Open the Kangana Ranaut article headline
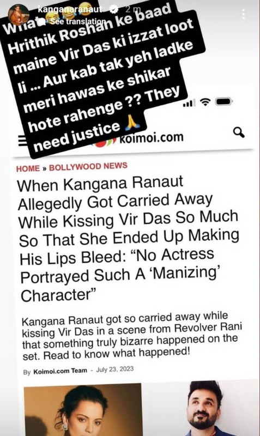The image size is (260, 436). pyautogui.click(x=129, y=239)
